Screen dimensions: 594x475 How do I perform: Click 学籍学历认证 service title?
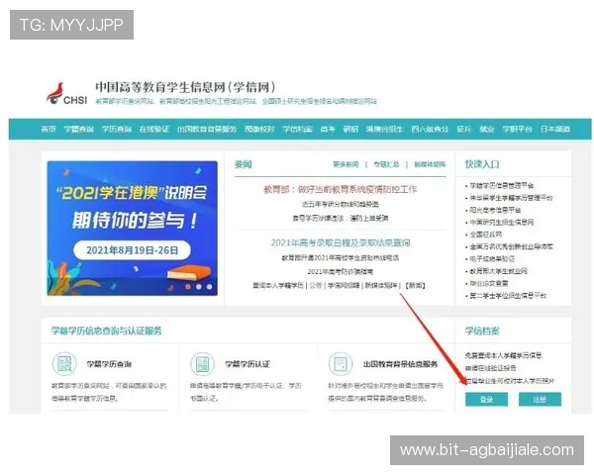[x=247, y=364]
